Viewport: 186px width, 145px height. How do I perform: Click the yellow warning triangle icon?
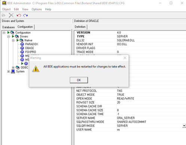point(36,69)
